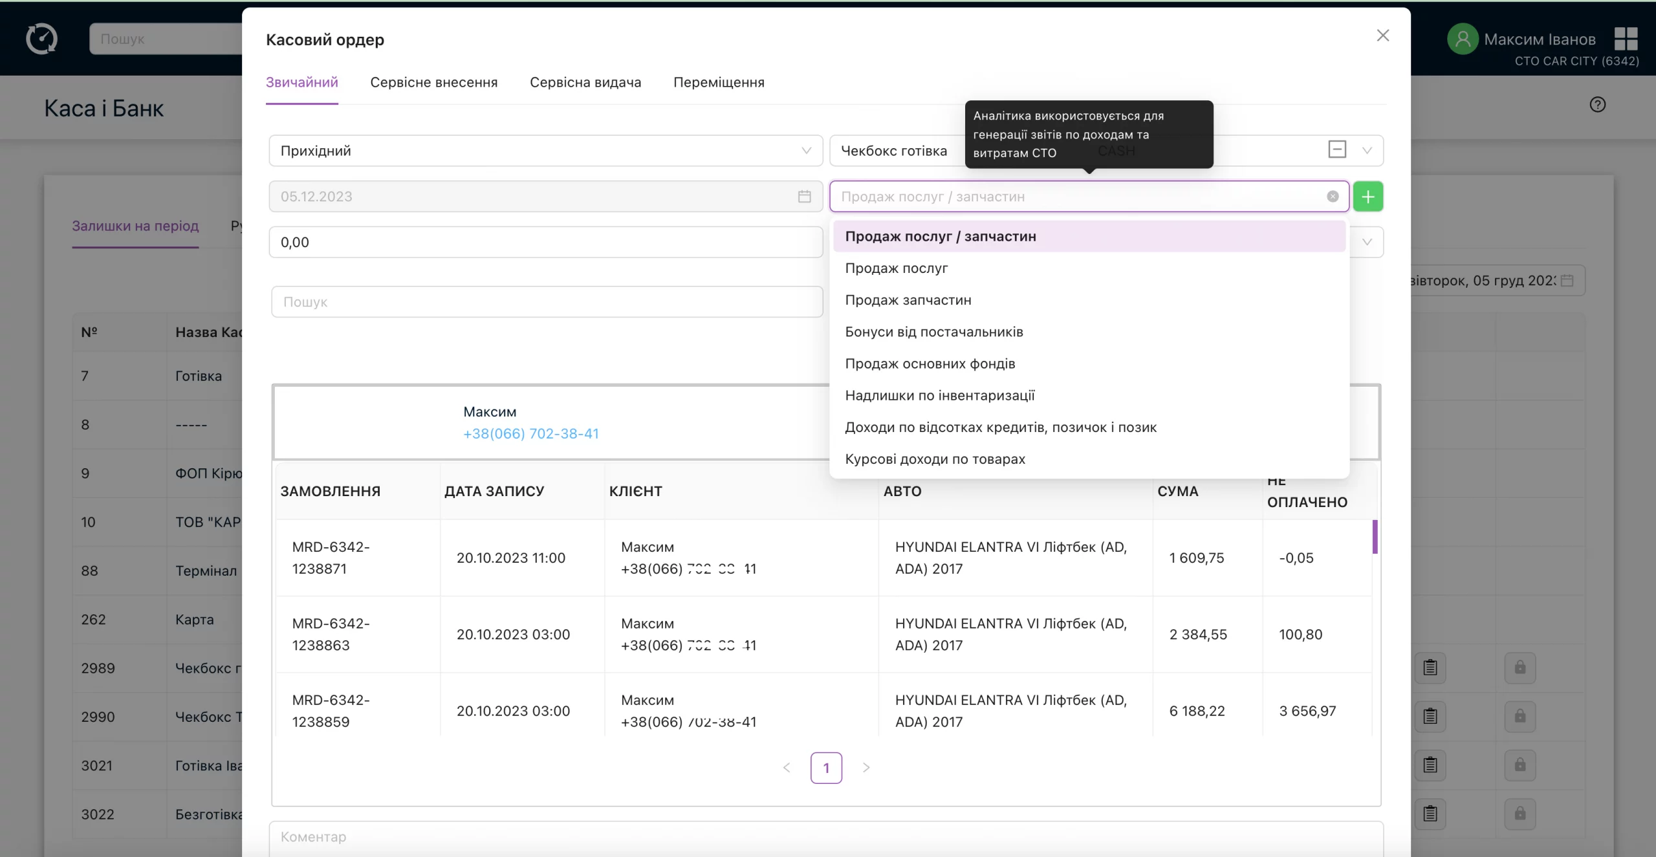Click the help question mark icon

coord(1597,105)
